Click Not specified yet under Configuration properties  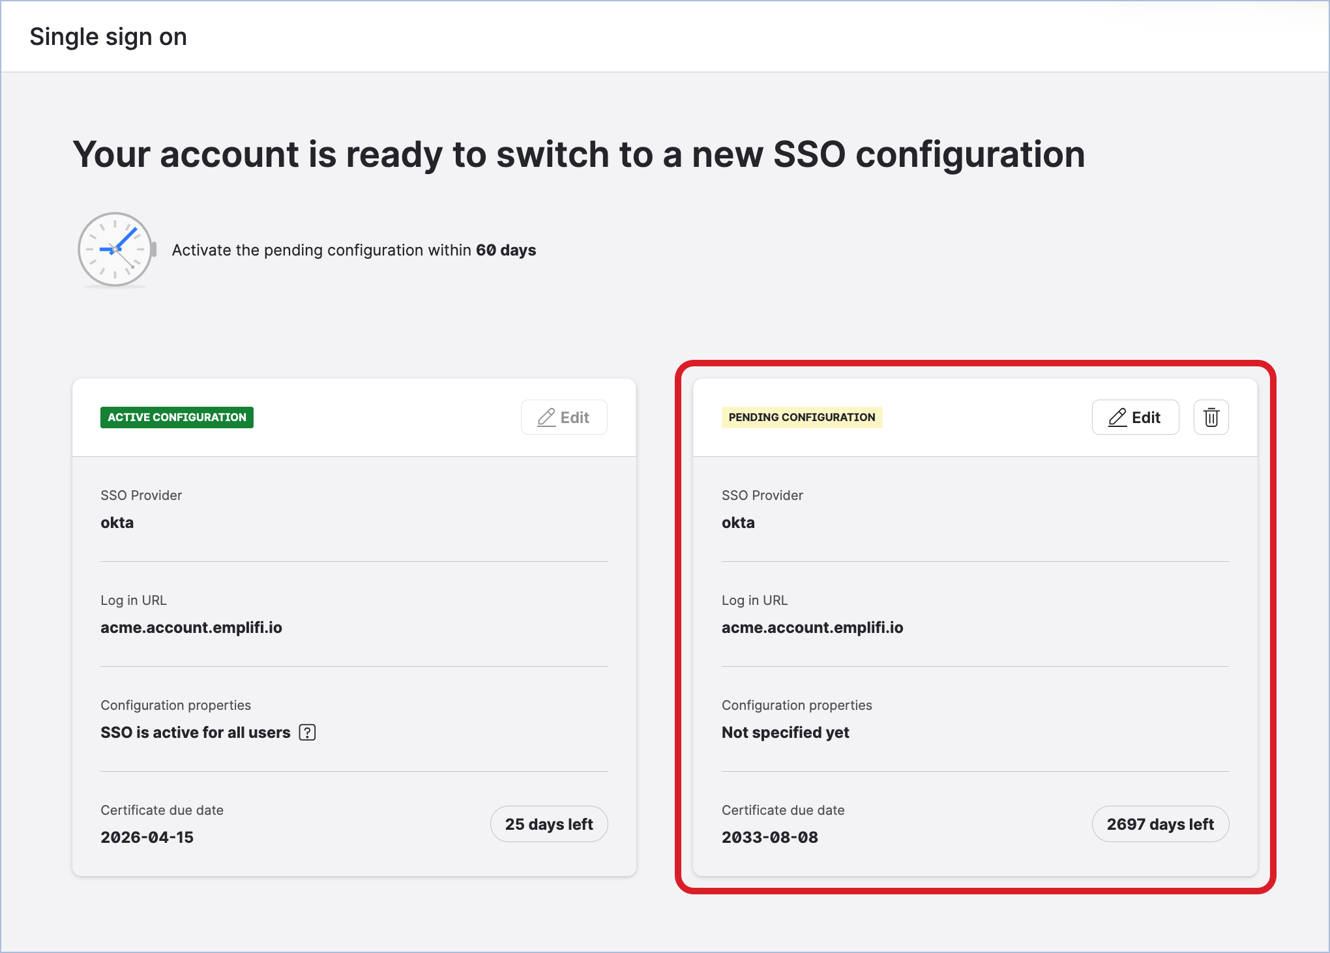click(785, 732)
